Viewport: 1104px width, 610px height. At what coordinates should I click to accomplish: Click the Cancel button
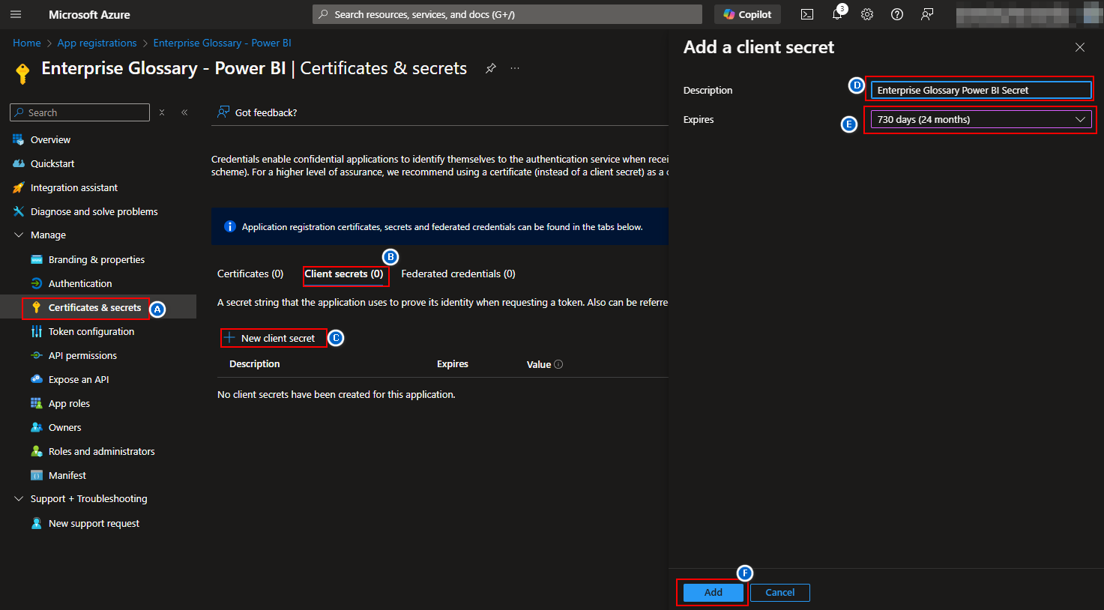779,593
